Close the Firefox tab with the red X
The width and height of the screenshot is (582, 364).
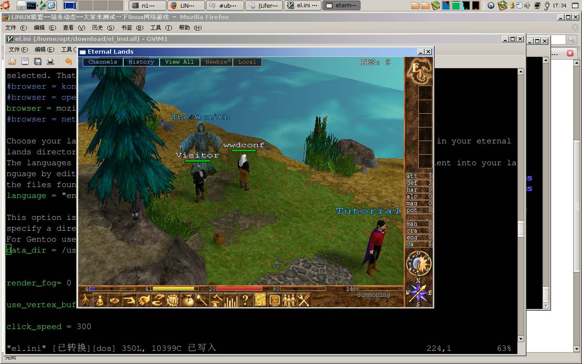(x=570, y=53)
